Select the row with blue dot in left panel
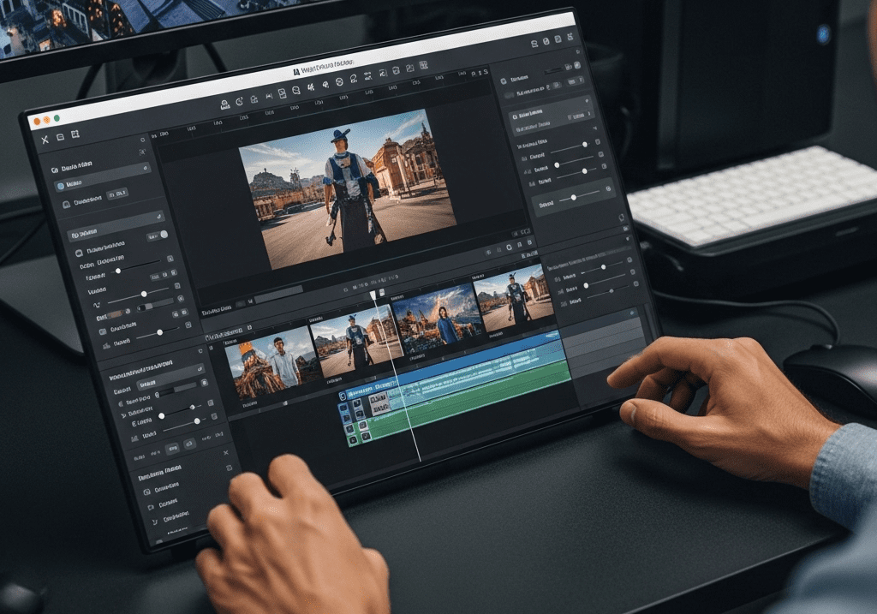This screenshot has width=877, height=614. click(x=102, y=178)
